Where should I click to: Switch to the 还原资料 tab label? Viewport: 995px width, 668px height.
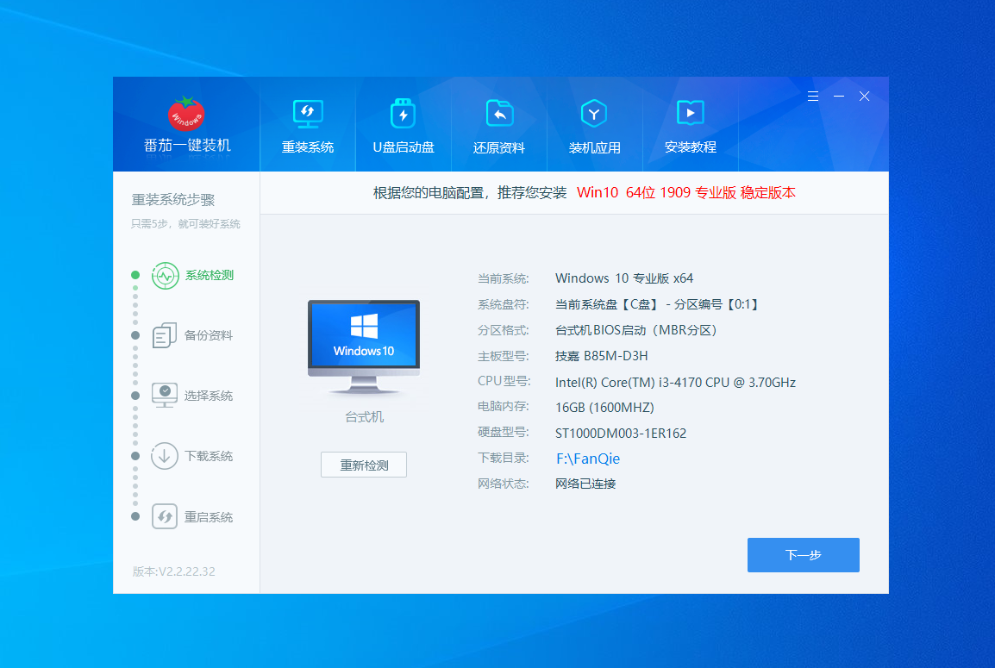[499, 147]
